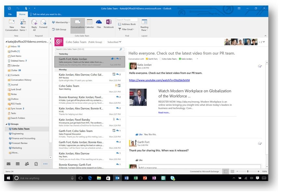Open the group Files cloud icon
281x194 pixels.
point(99,24)
